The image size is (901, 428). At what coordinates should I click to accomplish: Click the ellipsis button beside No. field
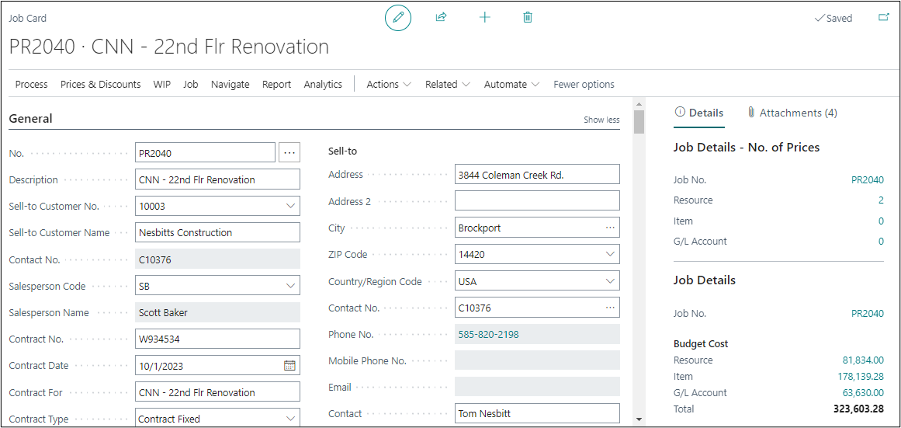(x=289, y=153)
